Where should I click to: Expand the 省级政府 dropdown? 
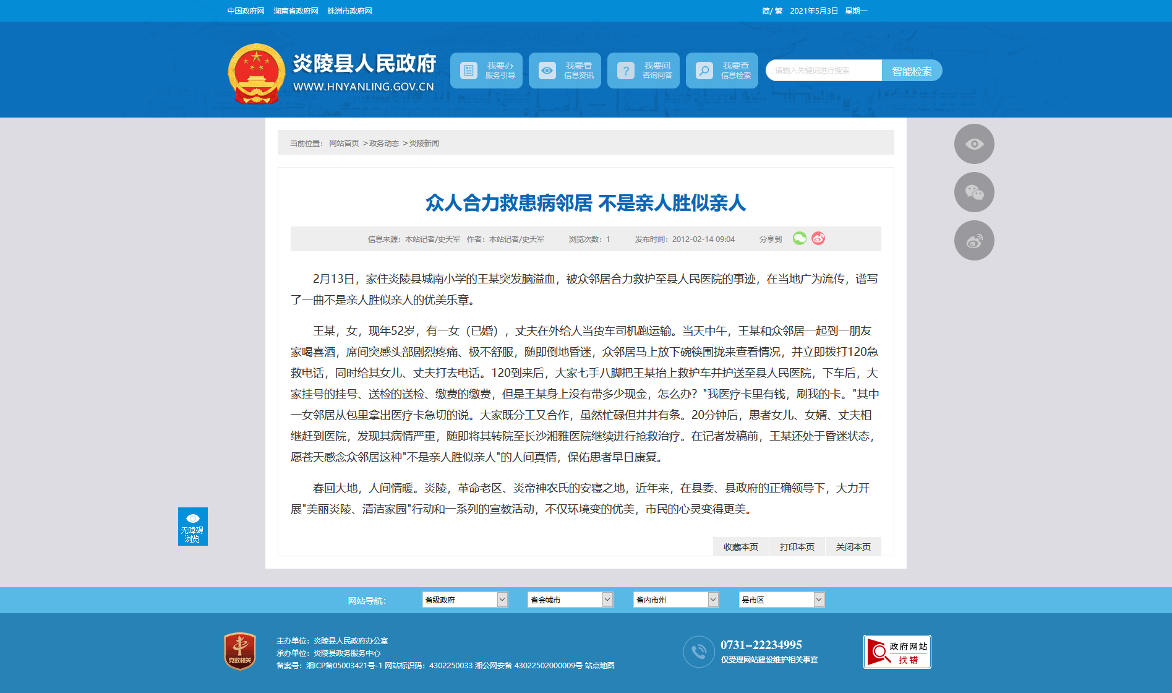coord(465,600)
